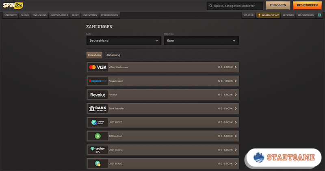Click the search field for Spiele, Kategorien
The image size is (325, 171).
(x=235, y=6)
